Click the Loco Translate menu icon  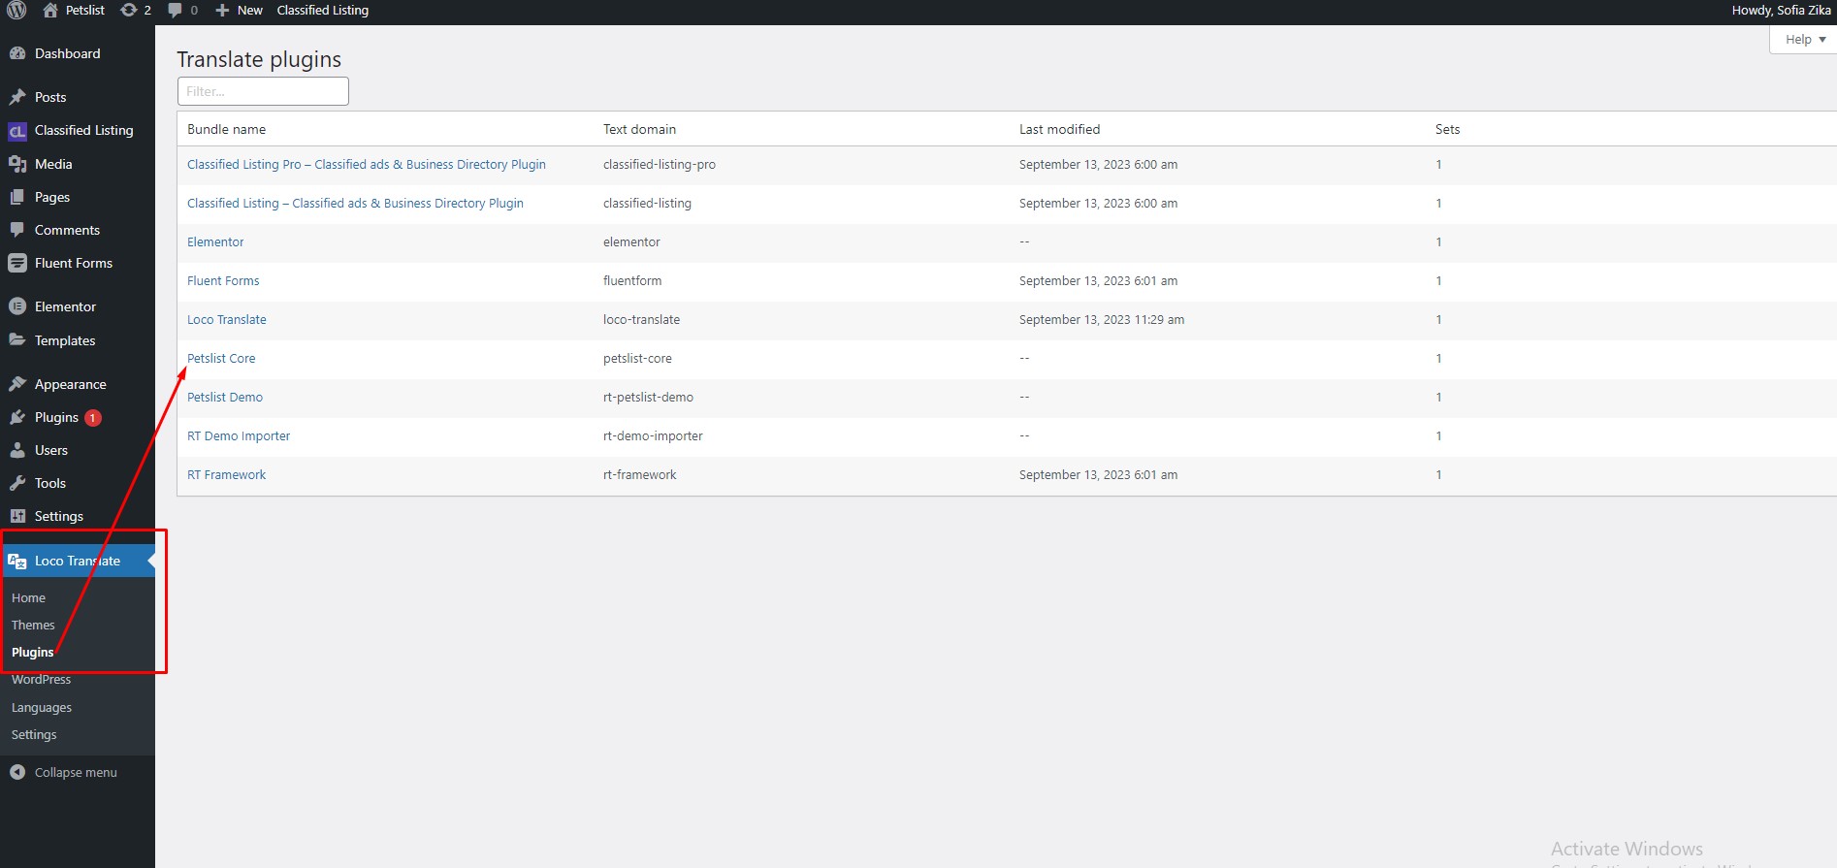point(17,561)
